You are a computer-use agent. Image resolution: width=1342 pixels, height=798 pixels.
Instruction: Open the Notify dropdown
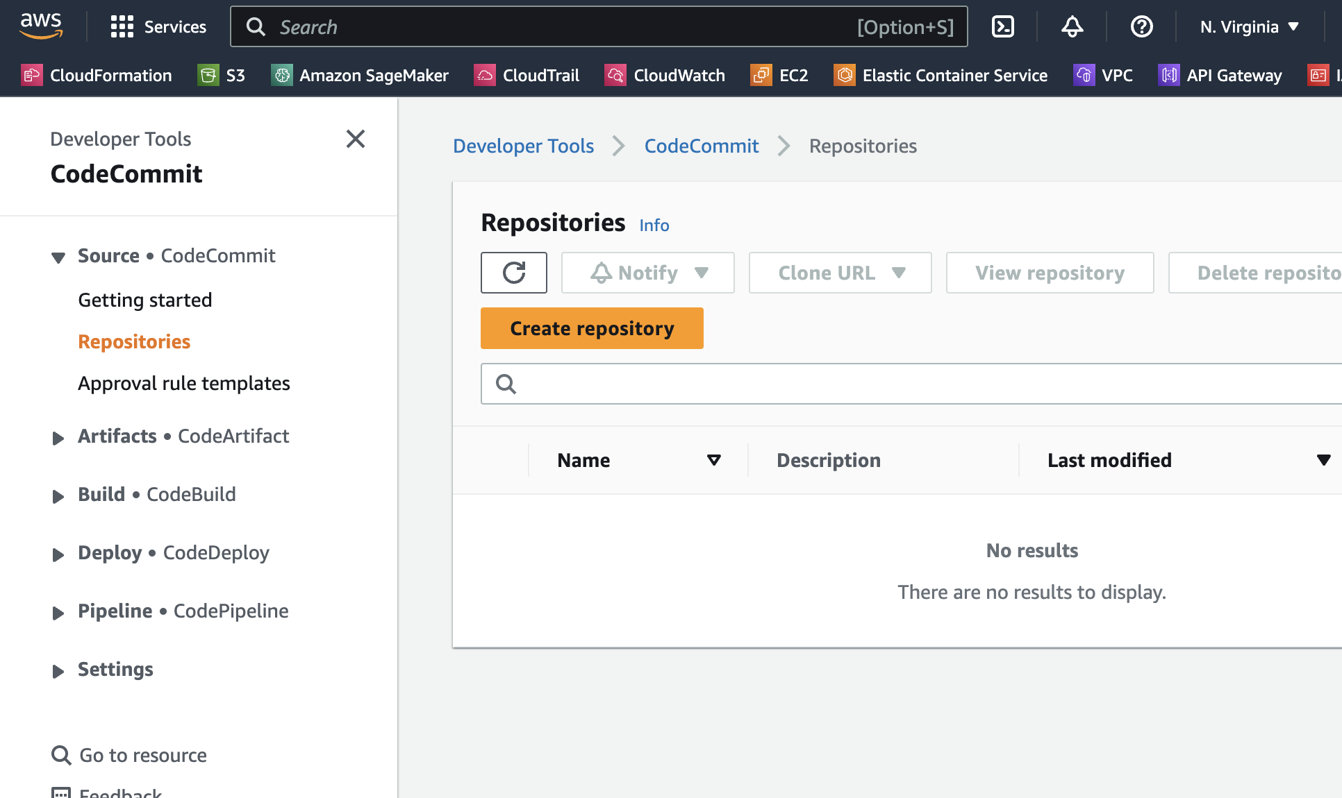pos(648,273)
